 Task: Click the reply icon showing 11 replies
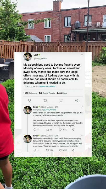(35, 130)
